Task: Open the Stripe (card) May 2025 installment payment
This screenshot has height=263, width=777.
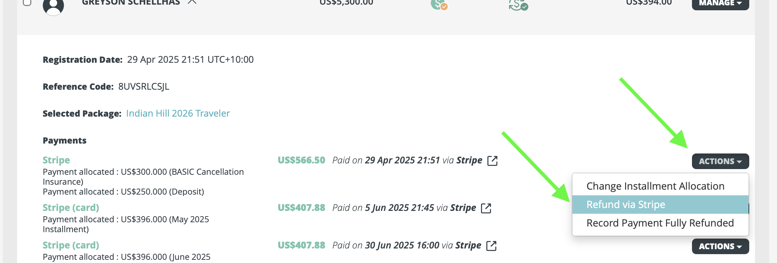Action: [x=71, y=208]
